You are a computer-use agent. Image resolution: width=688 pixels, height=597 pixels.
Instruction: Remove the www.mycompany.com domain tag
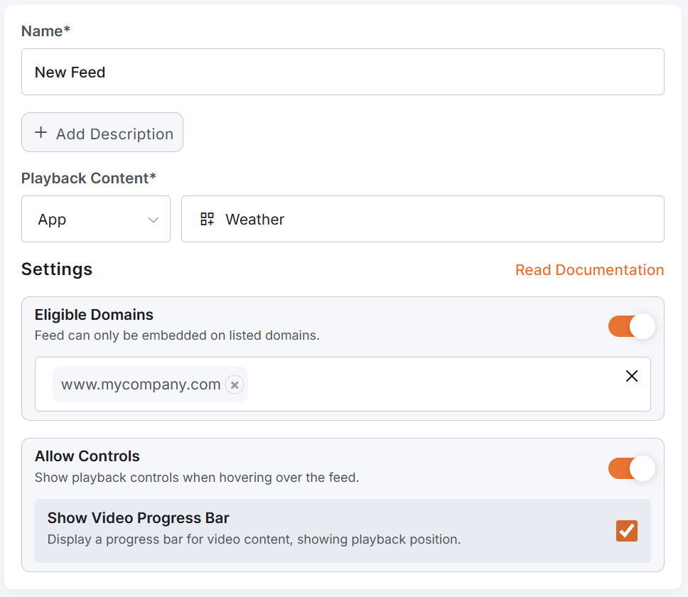235,384
